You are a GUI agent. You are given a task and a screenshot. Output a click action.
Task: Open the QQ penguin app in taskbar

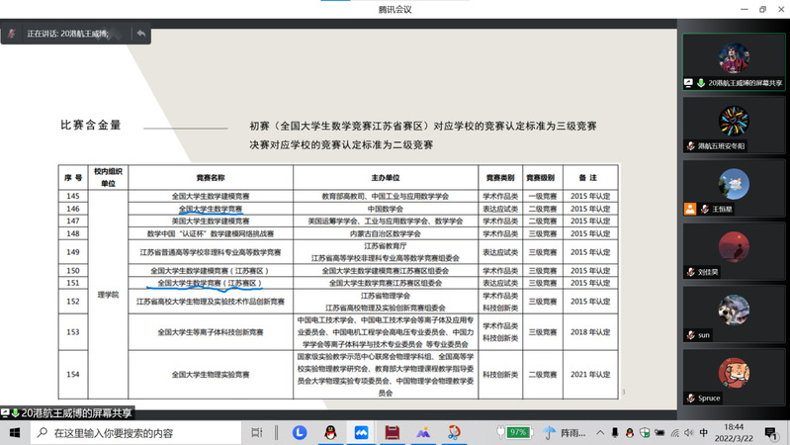click(330, 432)
